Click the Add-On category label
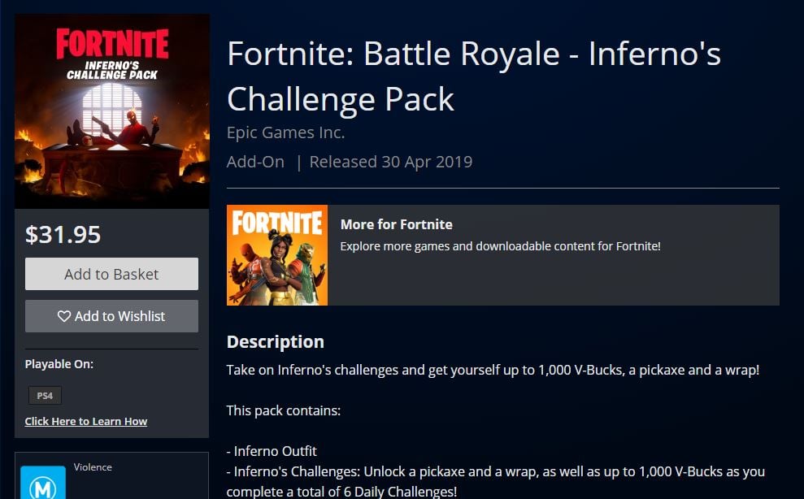804x499 pixels. (255, 162)
